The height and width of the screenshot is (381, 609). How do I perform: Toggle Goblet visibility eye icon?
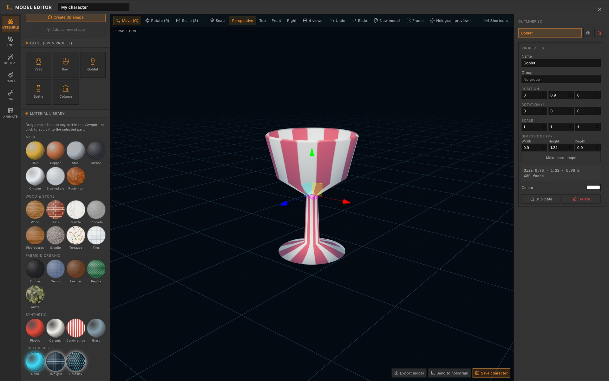pyautogui.click(x=588, y=33)
